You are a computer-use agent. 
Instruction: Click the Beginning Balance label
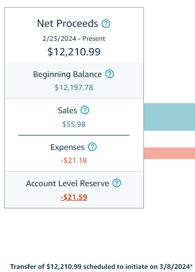(x=67, y=74)
